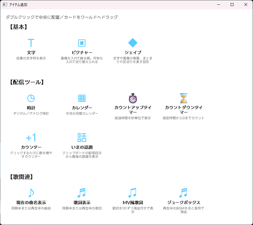Image resolution: width=253 pixels, height=225 pixels.
Task: Click the カレンダー calendar grid icon
Action: pyautogui.click(x=82, y=98)
